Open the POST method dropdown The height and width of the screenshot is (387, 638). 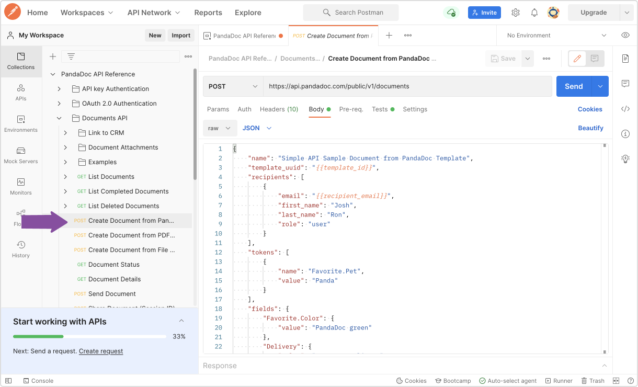pos(233,86)
